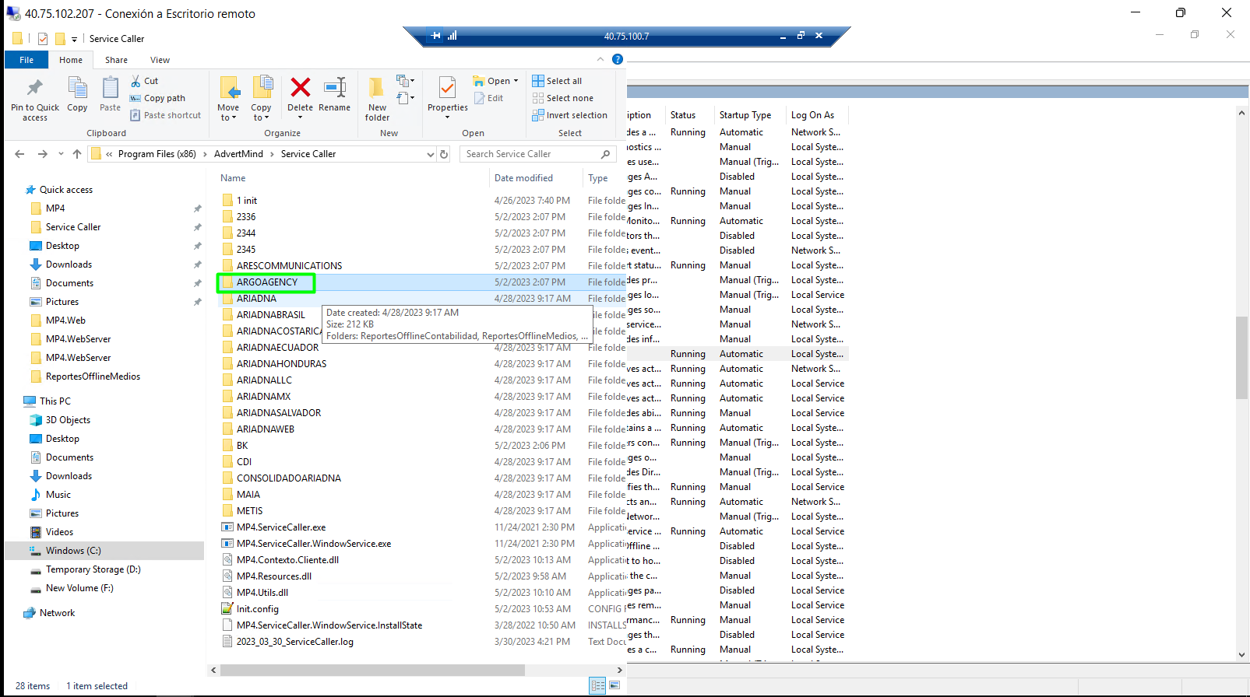
Task: Switch to the View ribbon tab
Action: [x=160, y=60]
